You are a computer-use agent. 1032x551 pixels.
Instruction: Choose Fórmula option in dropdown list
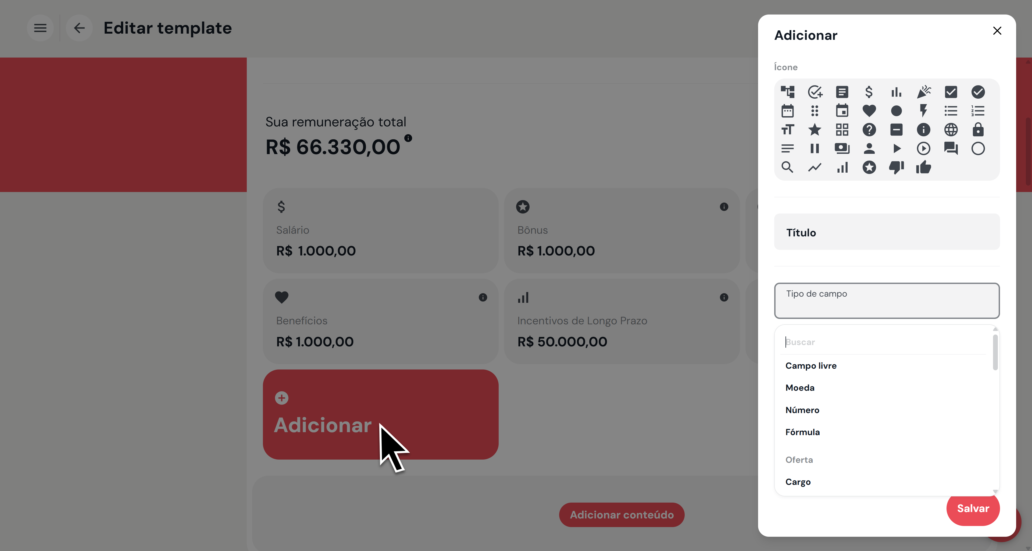[x=802, y=432]
